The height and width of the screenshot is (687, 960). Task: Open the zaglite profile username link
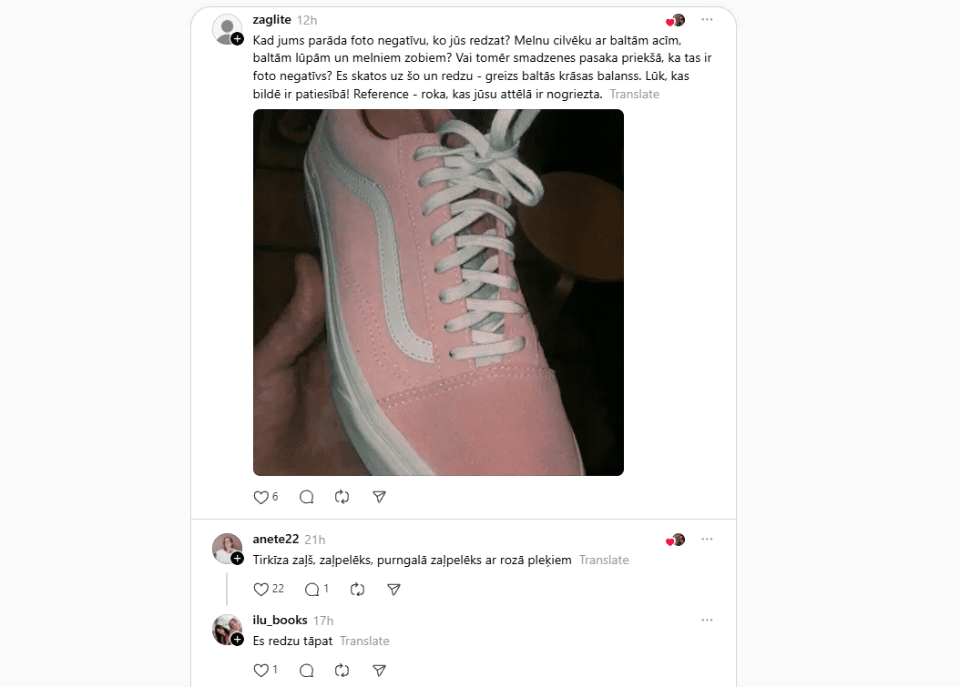[271, 20]
